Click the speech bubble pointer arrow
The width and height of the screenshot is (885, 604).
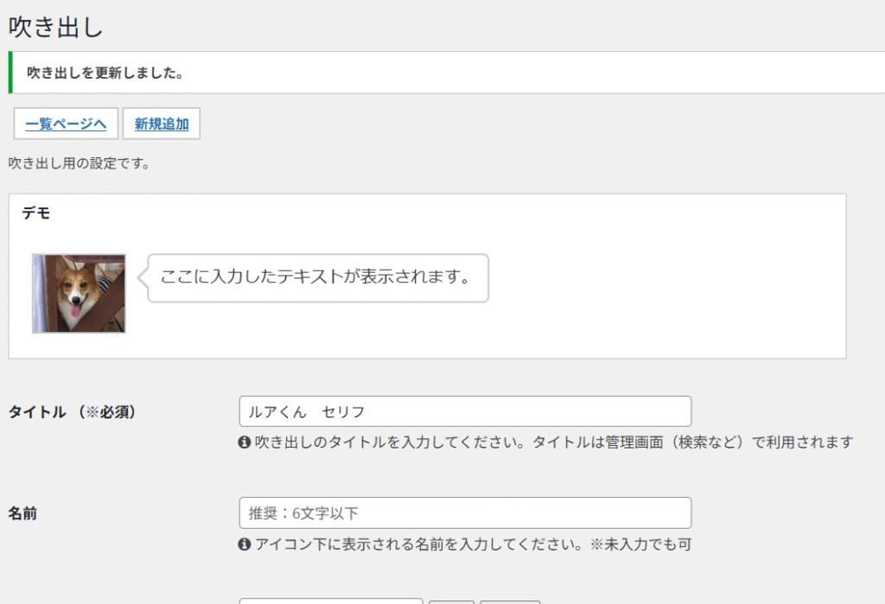coord(143,277)
